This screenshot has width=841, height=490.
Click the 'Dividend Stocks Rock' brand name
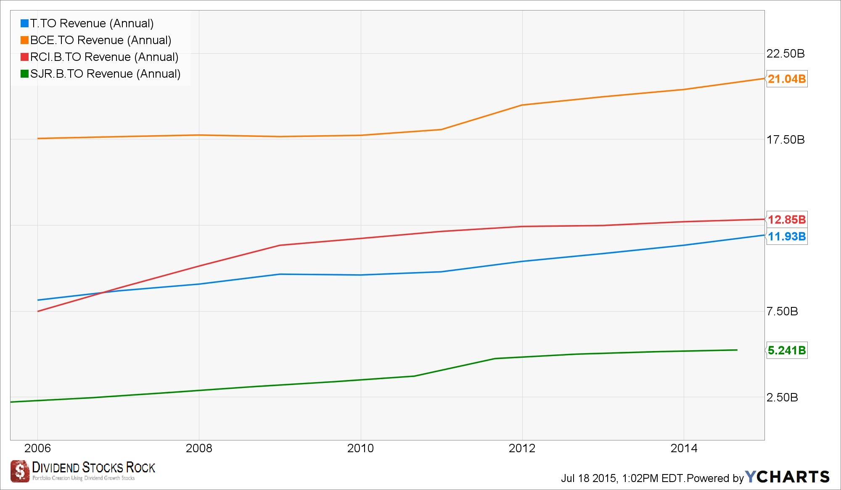(93, 467)
